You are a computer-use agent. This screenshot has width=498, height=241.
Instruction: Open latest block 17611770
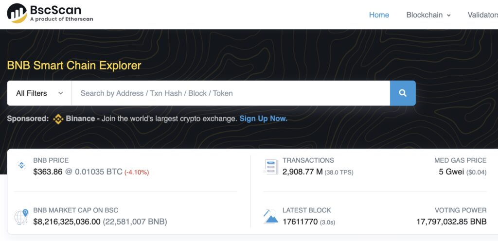pyautogui.click(x=300, y=222)
